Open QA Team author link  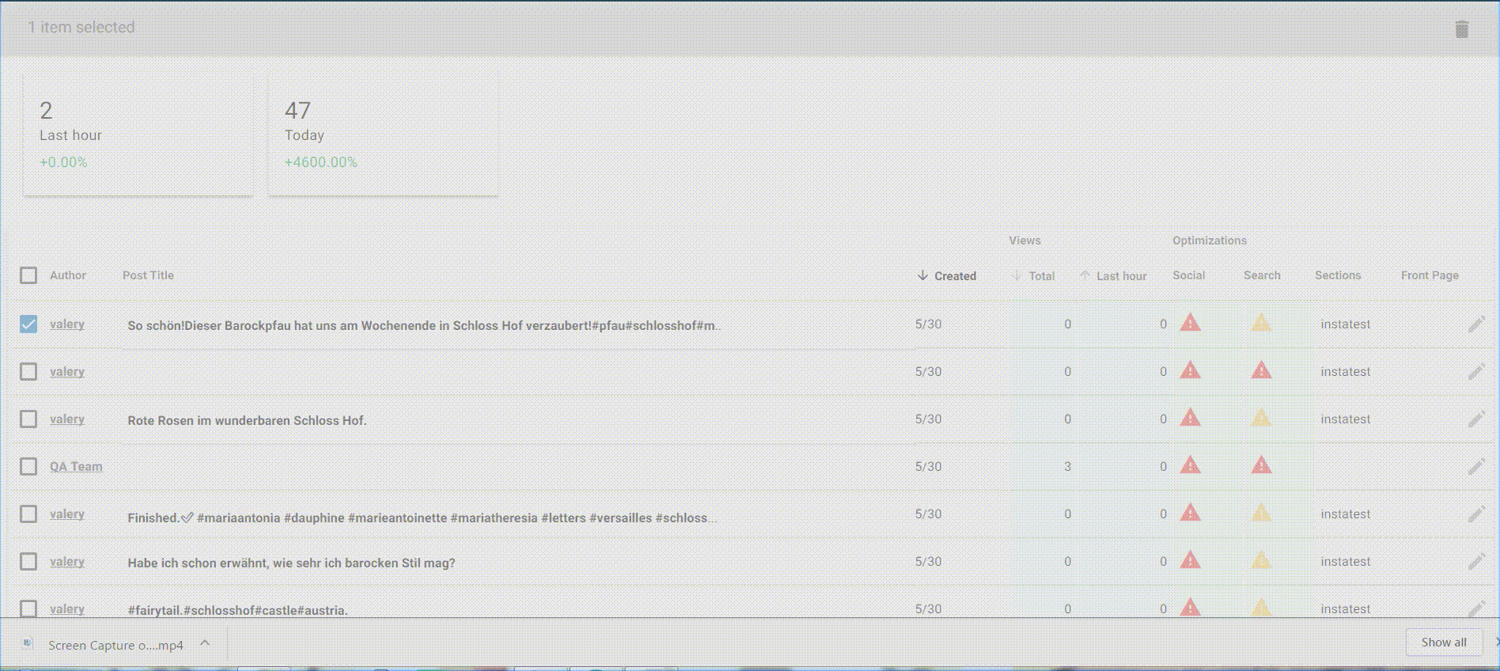pyautogui.click(x=76, y=467)
